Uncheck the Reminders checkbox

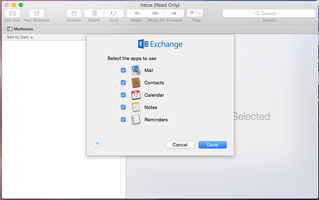[x=123, y=120]
